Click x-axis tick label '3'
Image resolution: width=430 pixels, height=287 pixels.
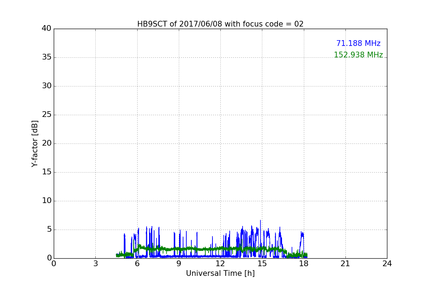coord(95,263)
